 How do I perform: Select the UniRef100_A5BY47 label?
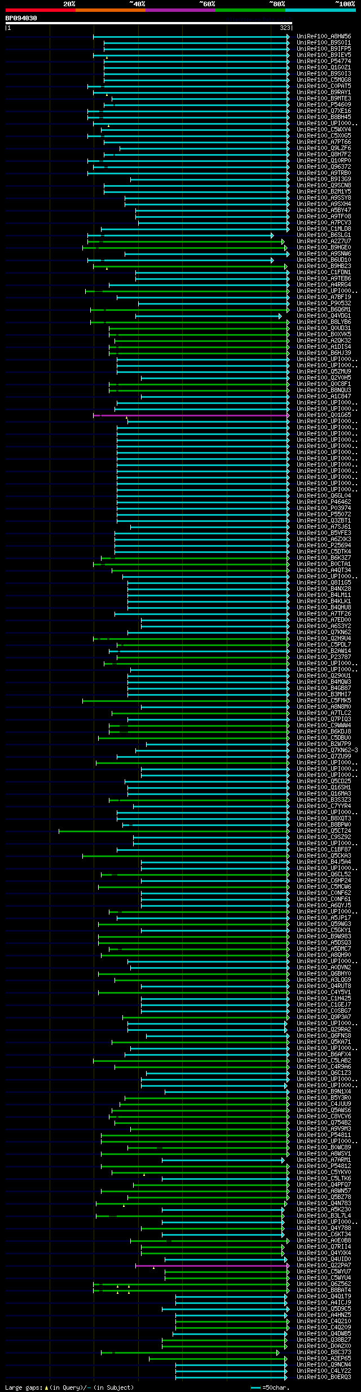[324, 210]
